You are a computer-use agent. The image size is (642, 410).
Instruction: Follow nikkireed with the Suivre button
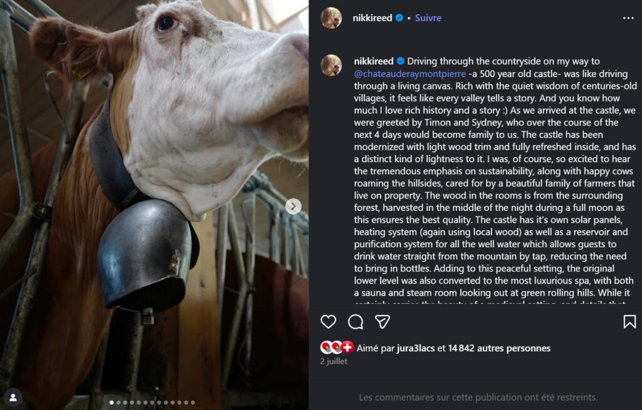click(x=428, y=18)
